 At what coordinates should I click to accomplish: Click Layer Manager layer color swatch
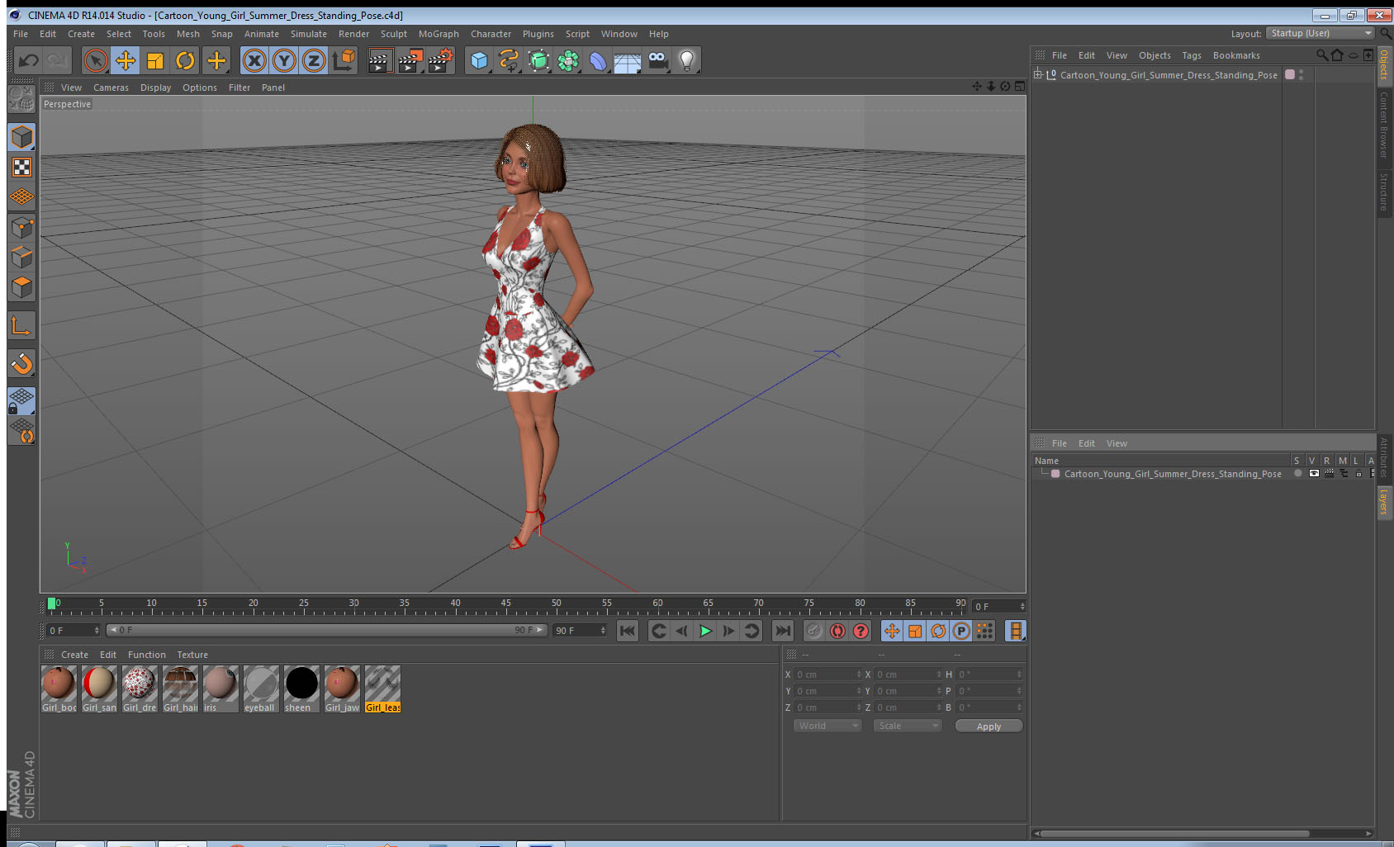[x=1055, y=474]
